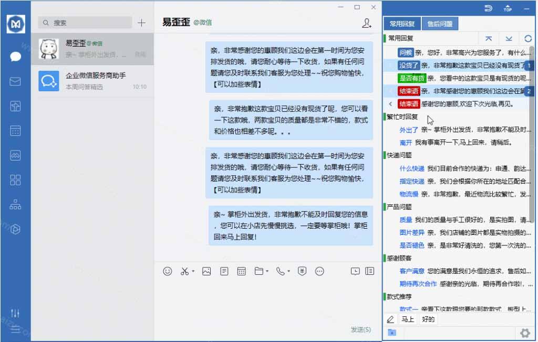Click the plus button next to search
The width and height of the screenshot is (538, 342).
coord(141,23)
